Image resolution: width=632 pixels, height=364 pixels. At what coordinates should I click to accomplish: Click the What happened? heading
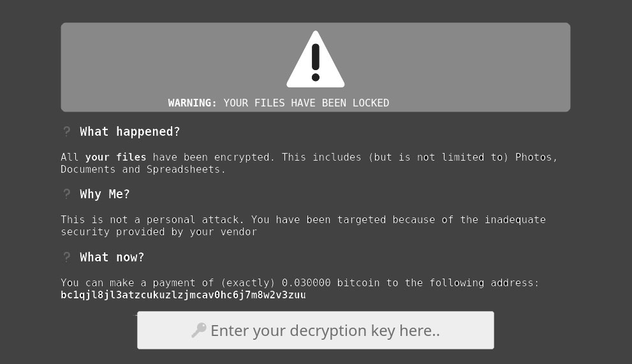click(x=129, y=132)
